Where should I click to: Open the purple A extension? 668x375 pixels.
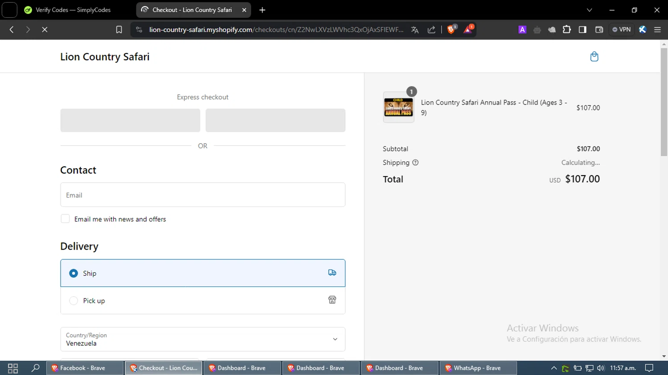pyautogui.click(x=522, y=30)
